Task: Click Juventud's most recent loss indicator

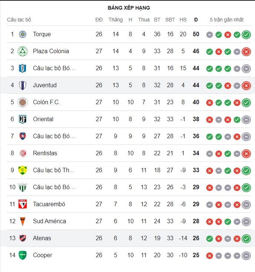Action: click(246, 86)
